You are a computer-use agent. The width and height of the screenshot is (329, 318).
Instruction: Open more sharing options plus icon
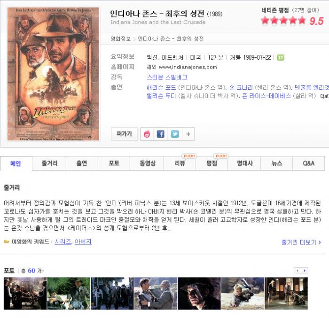click(188, 134)
